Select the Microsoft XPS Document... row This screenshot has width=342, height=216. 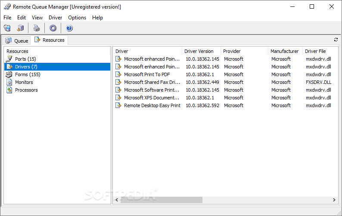(226, 98)
